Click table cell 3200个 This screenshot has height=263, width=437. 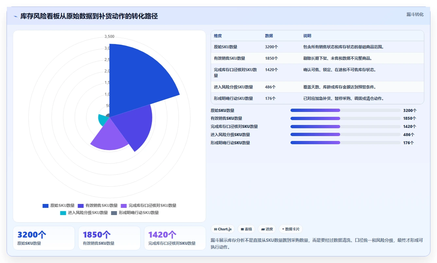[x=271, y=47]
